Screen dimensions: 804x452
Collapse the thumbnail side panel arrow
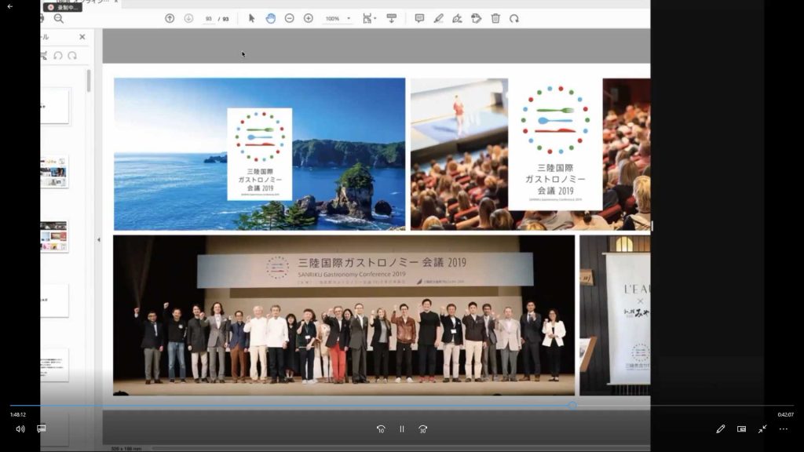pyautogui.click(x=98, y=239)
